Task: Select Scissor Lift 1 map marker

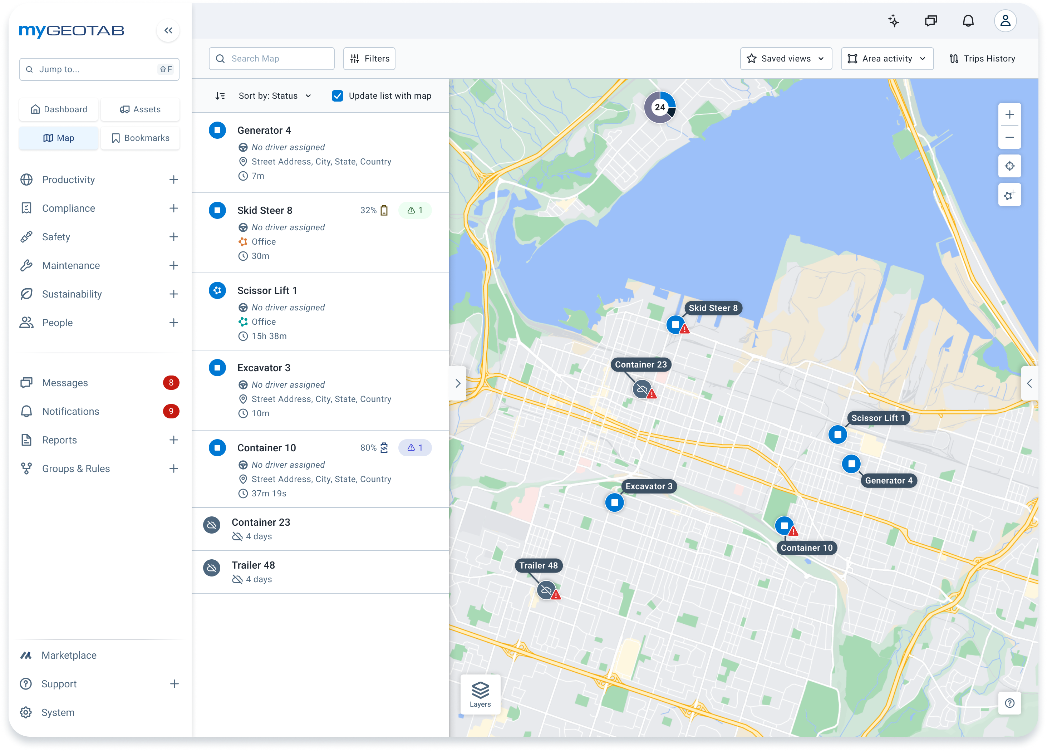Action: tap(837, 435)
